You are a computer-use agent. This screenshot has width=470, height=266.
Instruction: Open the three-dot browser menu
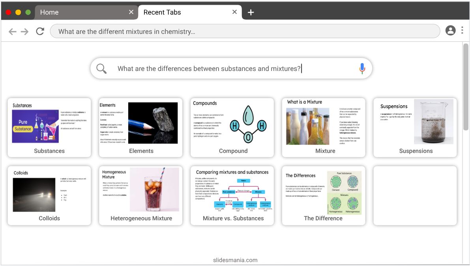(462, 30)
